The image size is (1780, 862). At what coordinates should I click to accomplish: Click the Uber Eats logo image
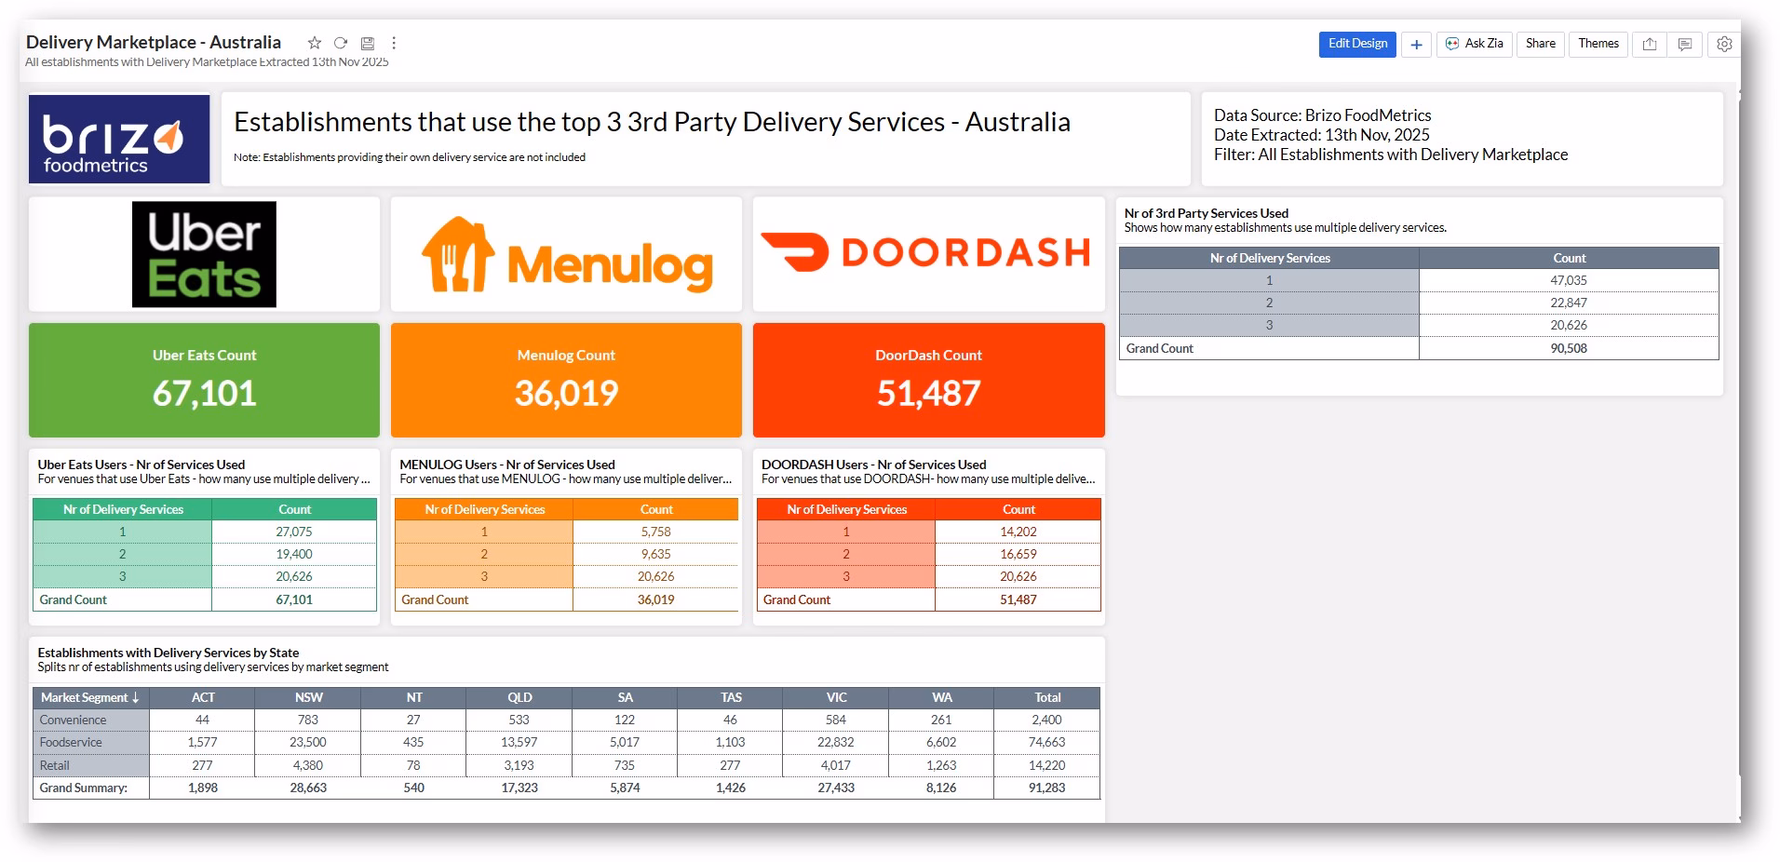[204, 254]
